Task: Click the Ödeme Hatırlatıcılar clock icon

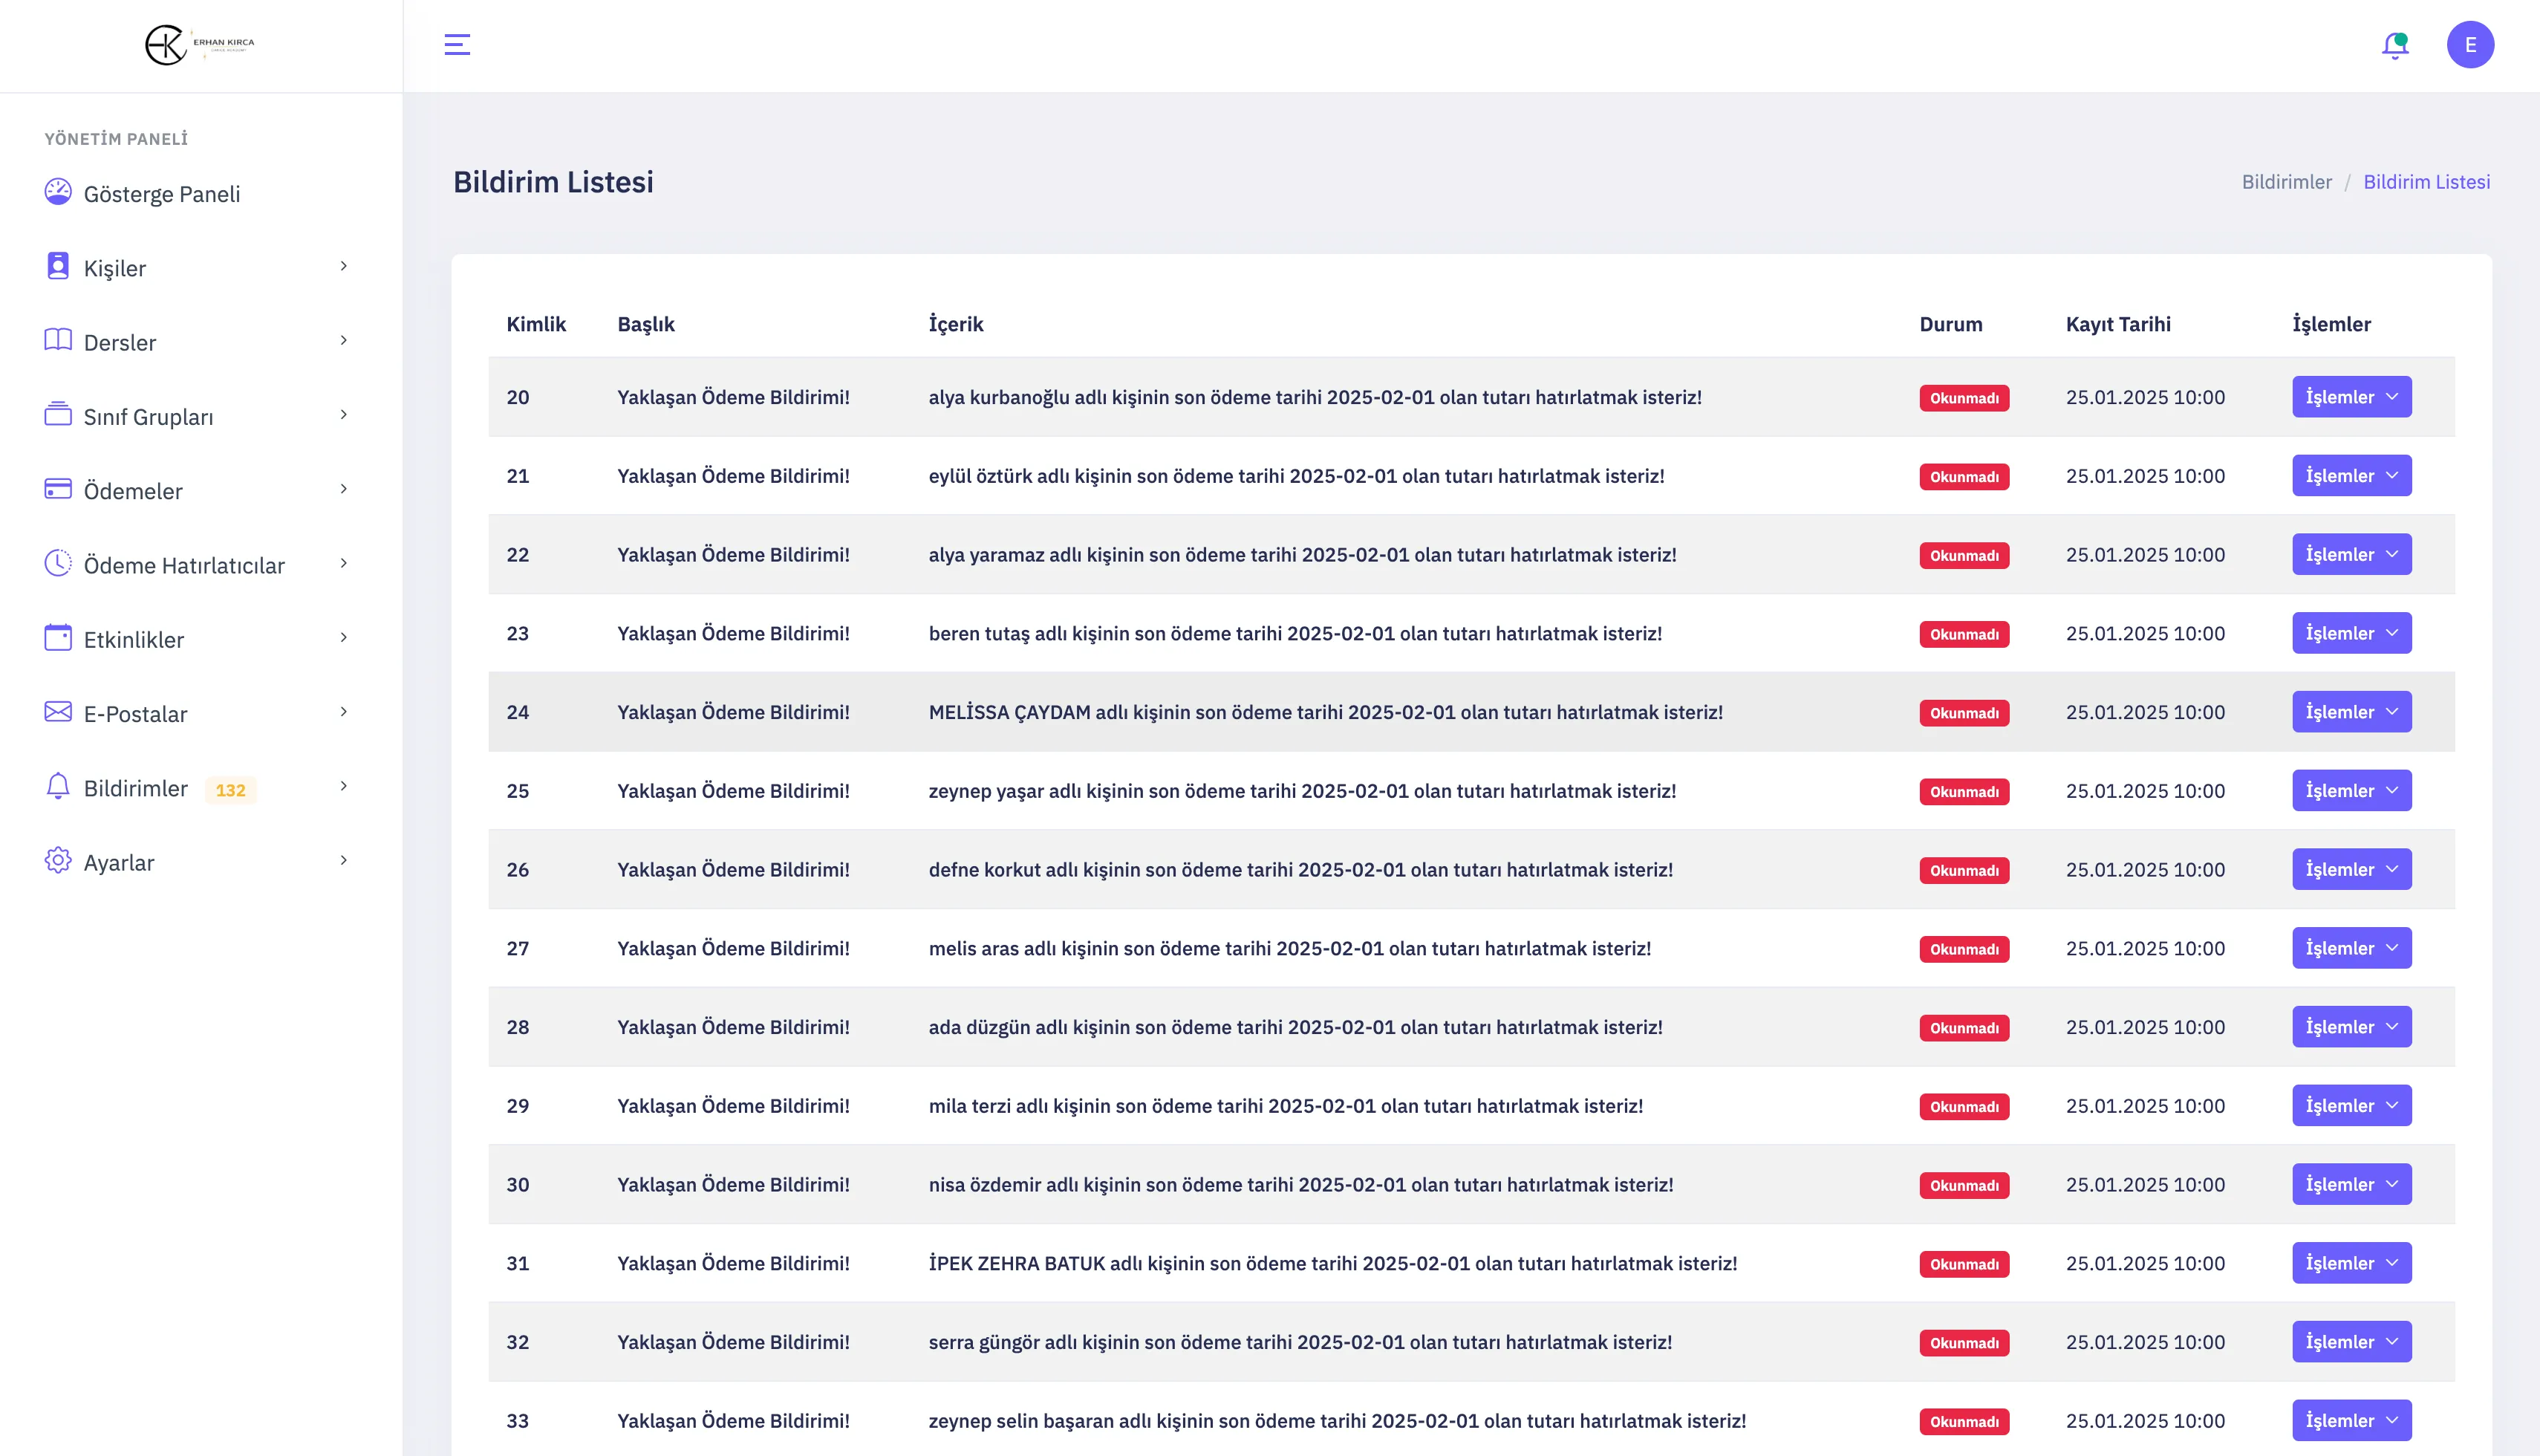Action: [x=58, y=563]
